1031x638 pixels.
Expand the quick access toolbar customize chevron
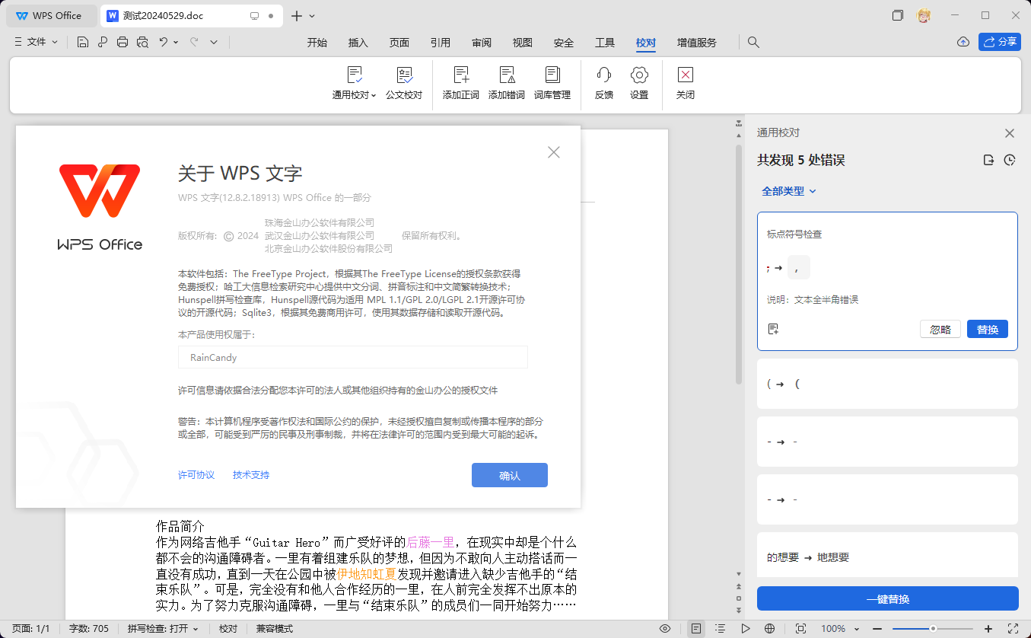[214, 43]
